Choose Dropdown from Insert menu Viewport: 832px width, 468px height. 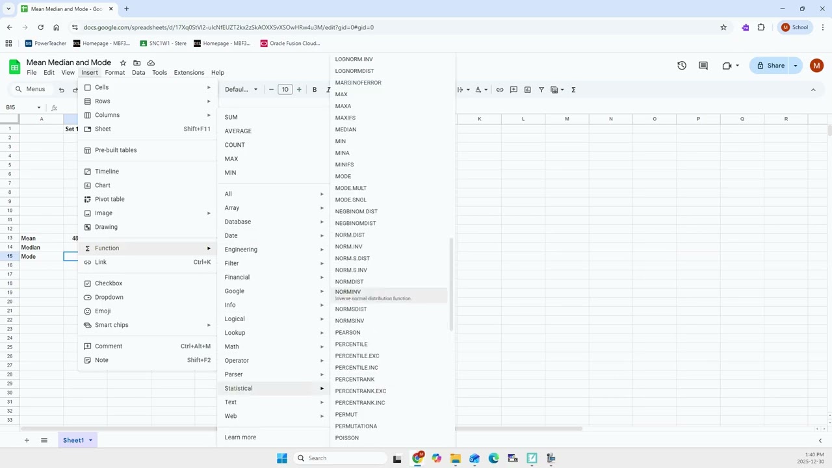148,297
